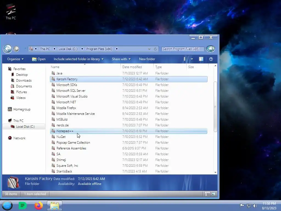Select Network in the navigation pane
281x211 pixels.
coord(19,138)
